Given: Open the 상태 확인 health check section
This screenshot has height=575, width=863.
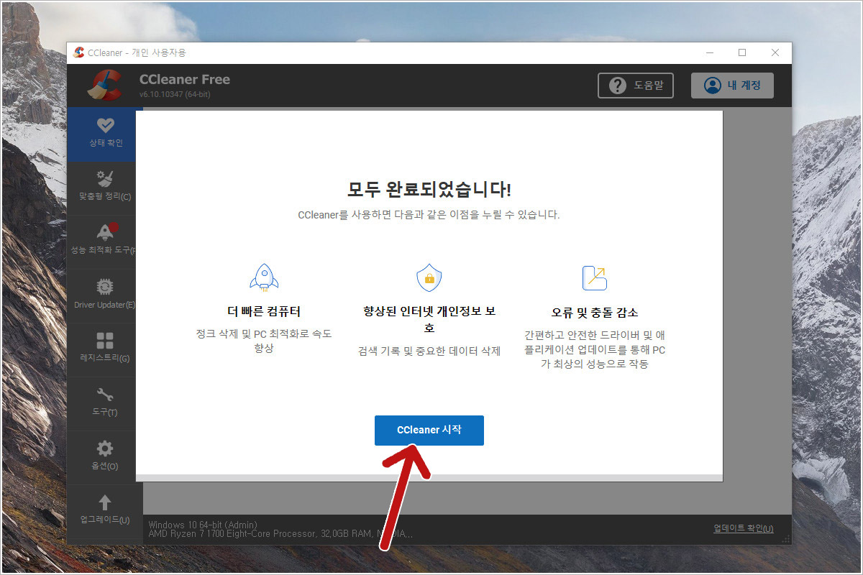Looking at the screenshot, I should [x=105, y=134].
